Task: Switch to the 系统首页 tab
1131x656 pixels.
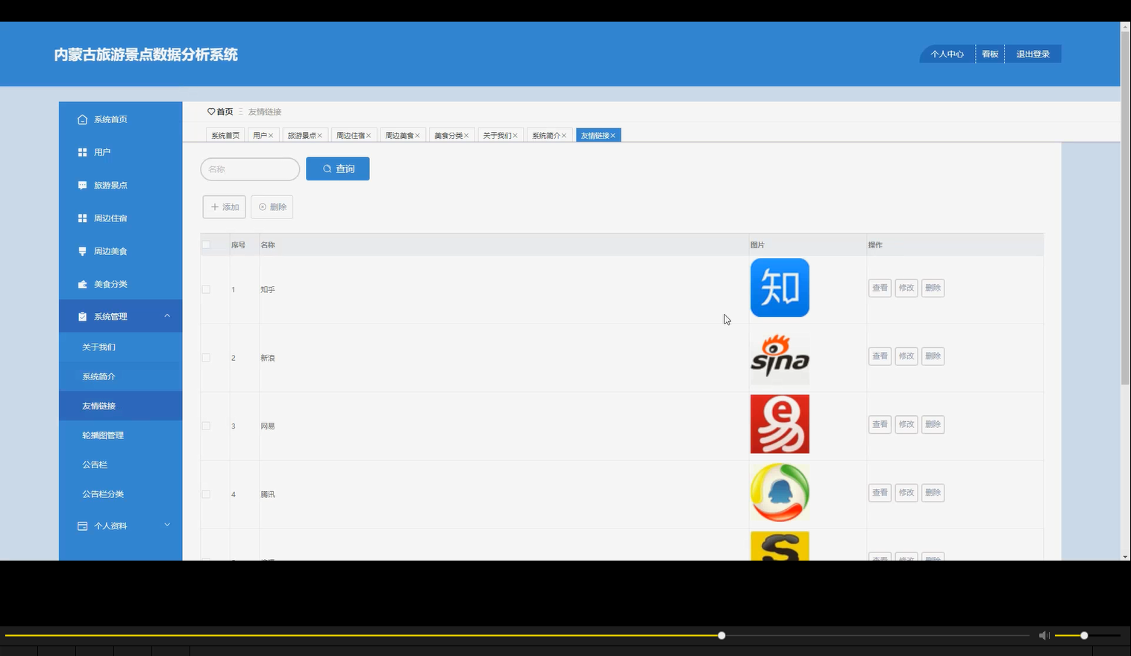Action: pyautogui.click(x=225, y=135)
